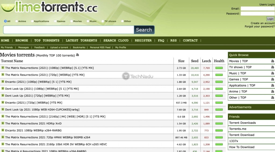Click Feedback link in submenu
This screenshot has width=275, height=152.
(39, 47)
